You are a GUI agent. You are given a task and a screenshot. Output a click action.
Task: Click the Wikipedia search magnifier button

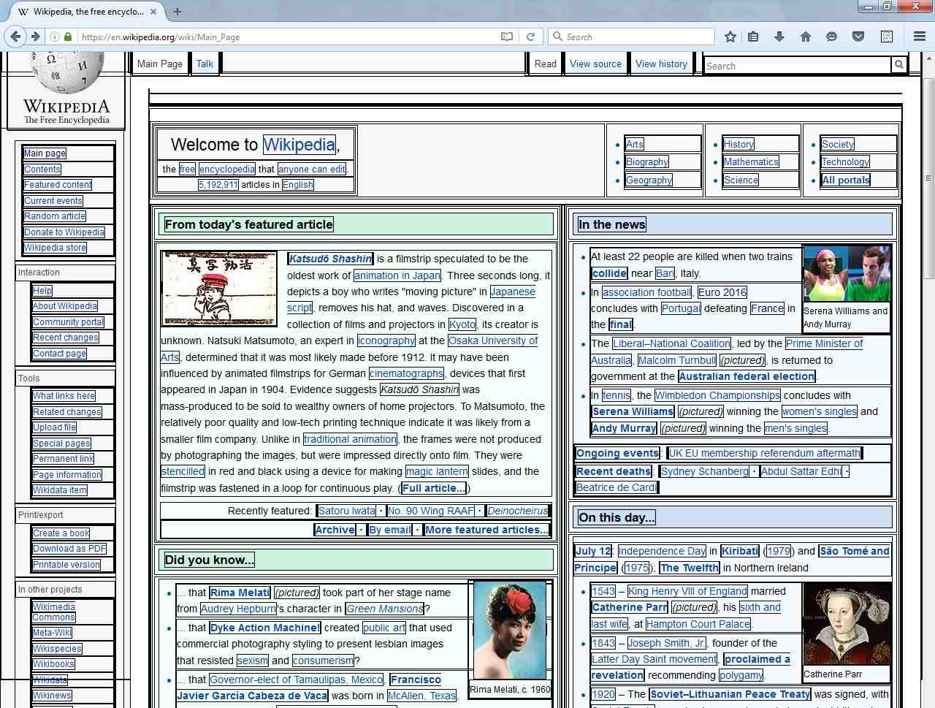click(899, 64)
